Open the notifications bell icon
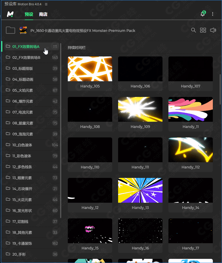 [x=203, y=14]
